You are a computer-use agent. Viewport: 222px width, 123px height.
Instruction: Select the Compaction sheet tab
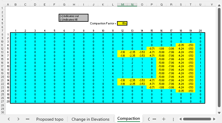click(x=129, y=119)
